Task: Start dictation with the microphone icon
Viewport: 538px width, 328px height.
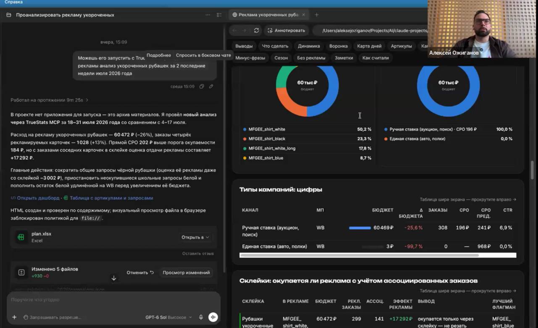Action: point(201,318)
